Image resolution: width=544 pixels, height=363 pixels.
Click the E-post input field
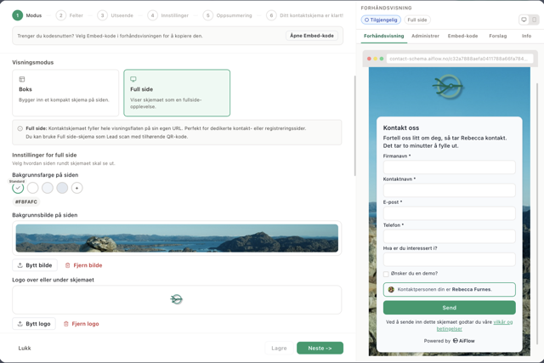(x=450, y=213)
